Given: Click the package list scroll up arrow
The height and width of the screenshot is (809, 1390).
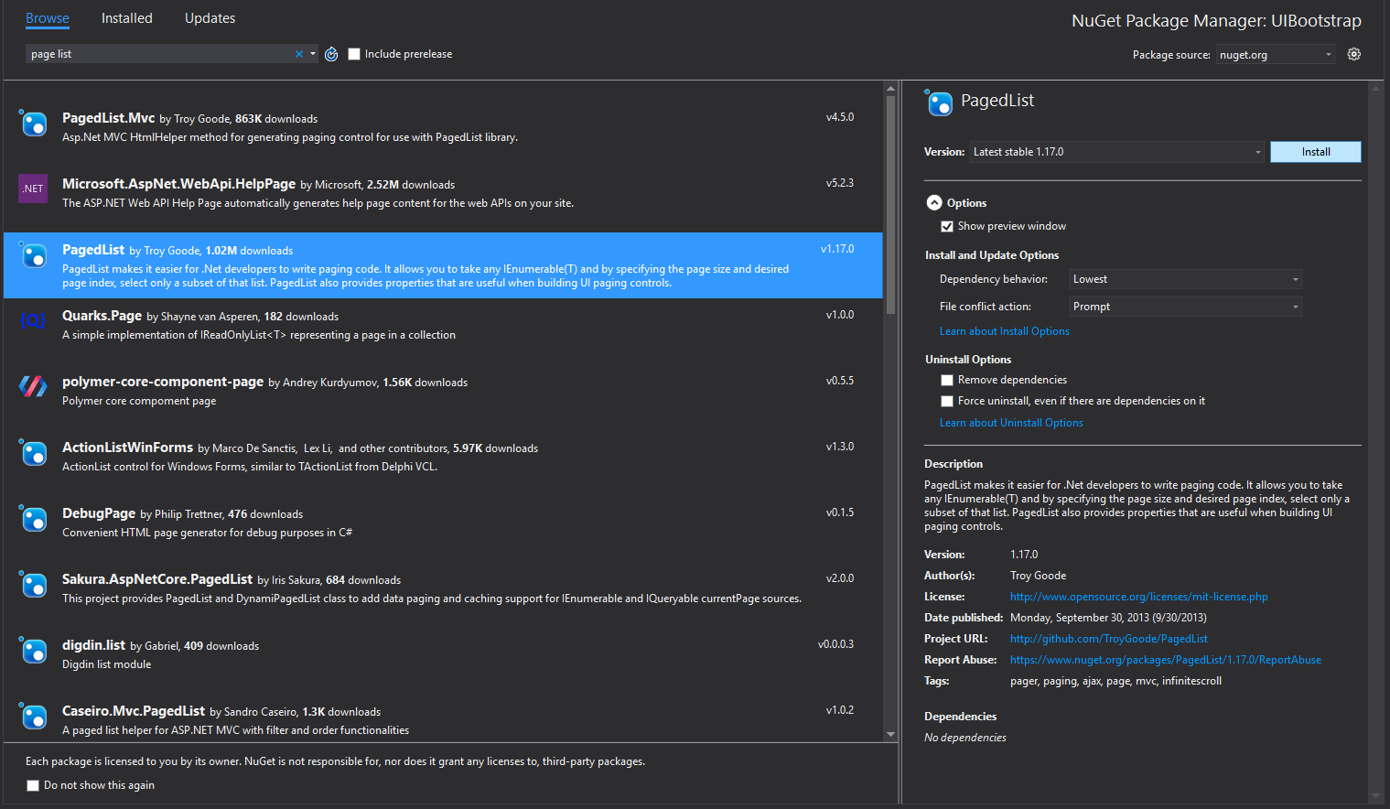Looking at the screenshot, I should pyautogui.click(x=890, y=89).
